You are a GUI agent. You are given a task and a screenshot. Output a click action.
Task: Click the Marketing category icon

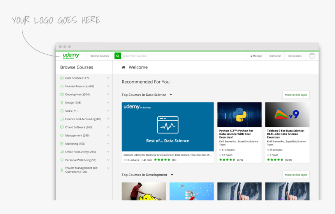click(62, 144)
